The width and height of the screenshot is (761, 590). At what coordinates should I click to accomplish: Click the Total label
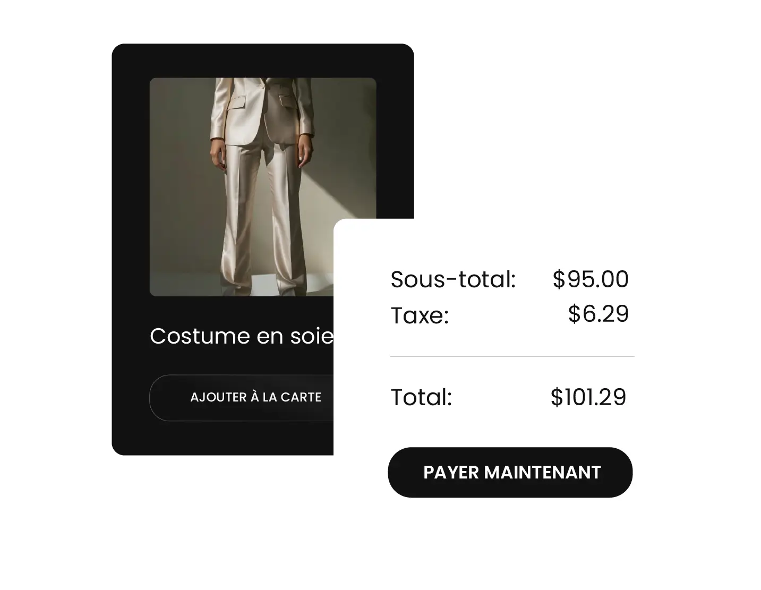(421, 397)
